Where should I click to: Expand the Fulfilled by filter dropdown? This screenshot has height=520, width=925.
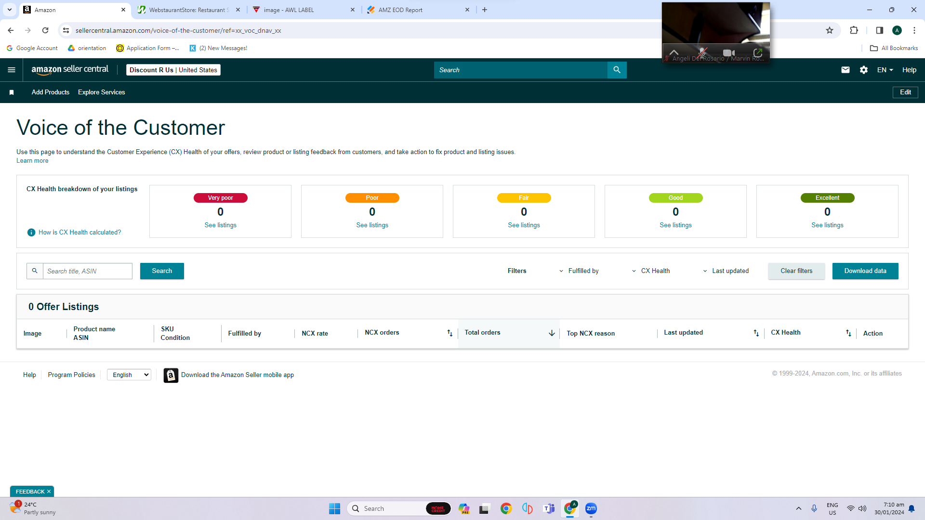click(579, 271)
